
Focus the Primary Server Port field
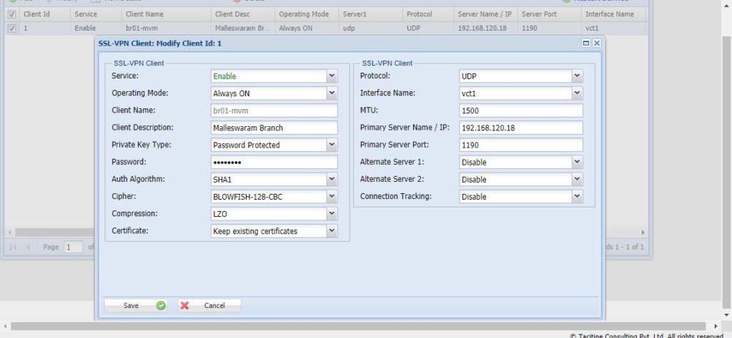pyautogui.click(x=520, y=145)
